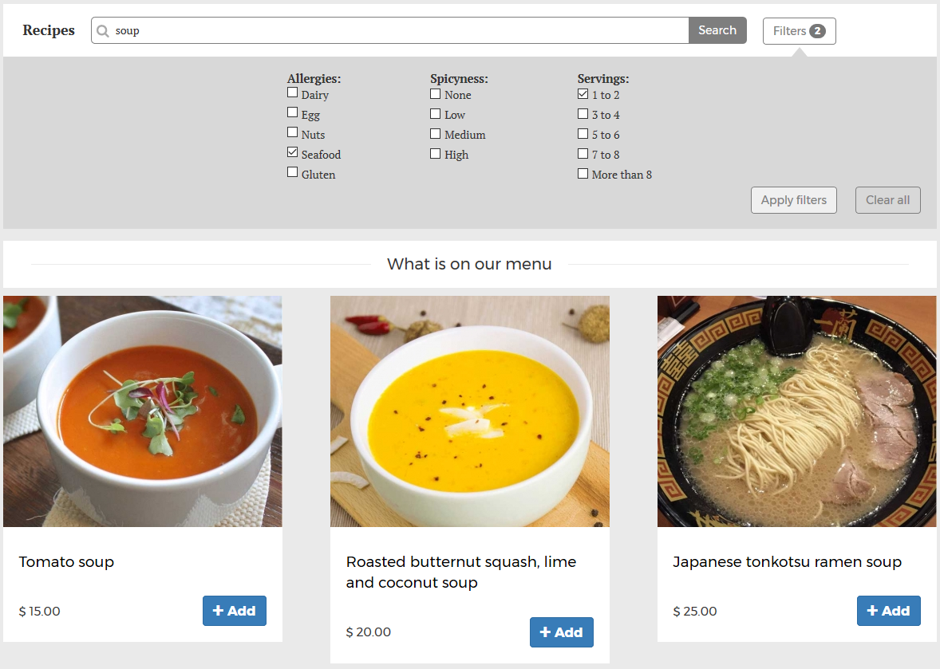Viewport: 940px width, 669px height.
Task: Select the Gluten allergy checkbox
Action: click(292, 172)
